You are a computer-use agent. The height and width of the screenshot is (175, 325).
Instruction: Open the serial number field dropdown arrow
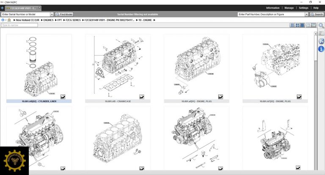(x=52, y=14)
